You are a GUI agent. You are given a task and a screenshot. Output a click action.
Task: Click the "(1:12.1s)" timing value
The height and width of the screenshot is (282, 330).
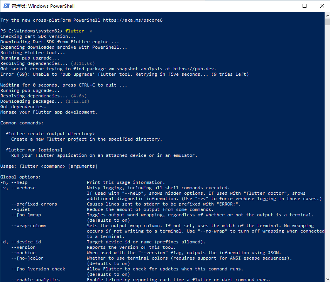pos(77,101)
